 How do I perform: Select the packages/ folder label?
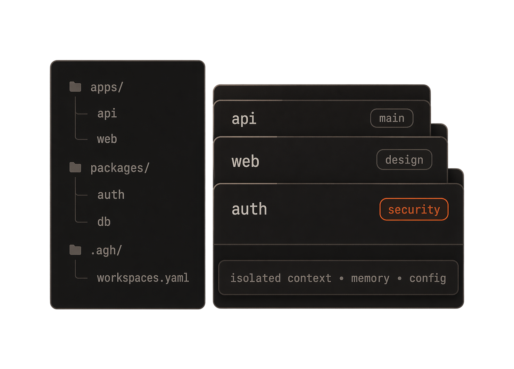point(120,168)
